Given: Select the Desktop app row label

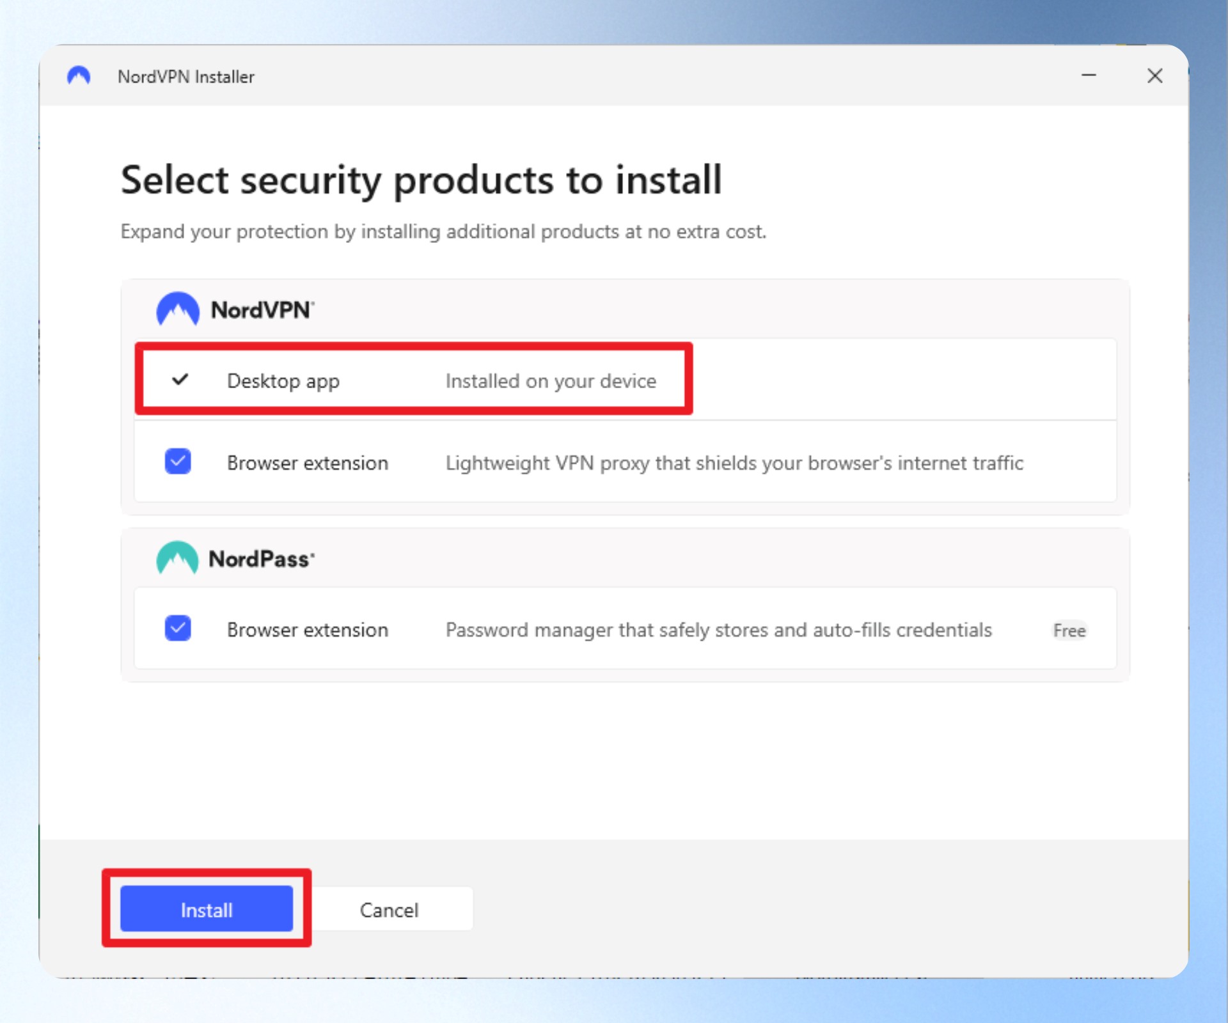Looking at the screenshot, I should coord(283,381).
